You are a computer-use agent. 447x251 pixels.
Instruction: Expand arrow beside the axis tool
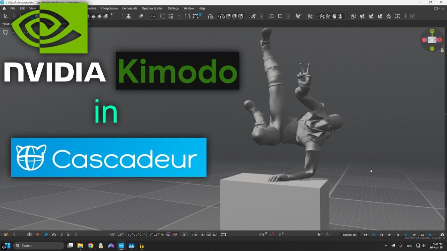click(x=14, y=16)
